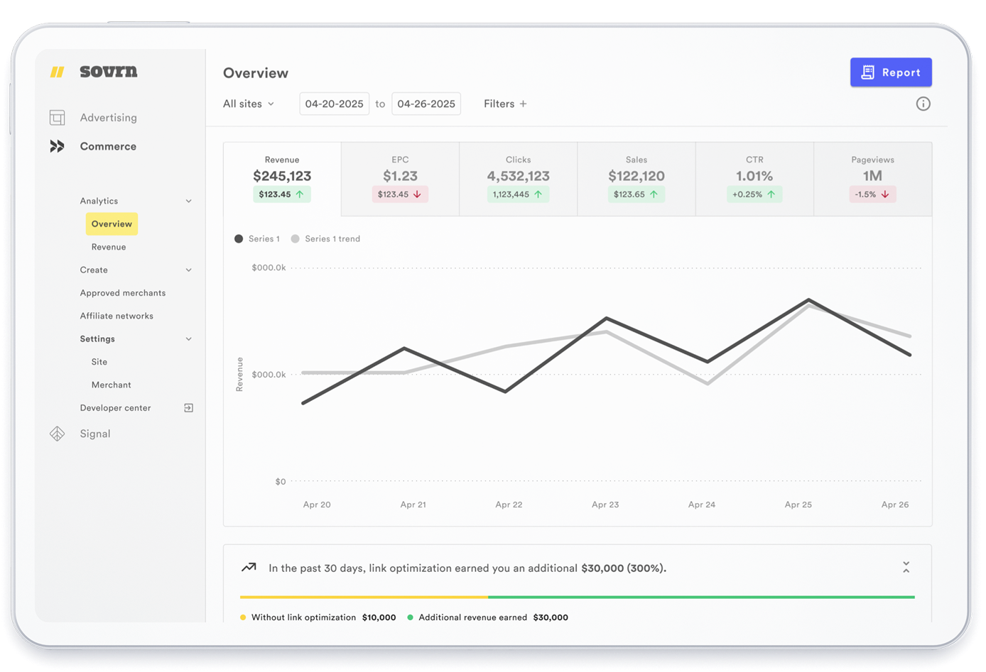Expand the Create section chevron
Viewport: 986px width, 672px height.
coord(189,270)
